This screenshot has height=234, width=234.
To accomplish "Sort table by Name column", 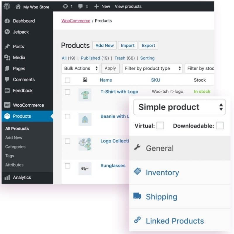I will coord(106,80).
